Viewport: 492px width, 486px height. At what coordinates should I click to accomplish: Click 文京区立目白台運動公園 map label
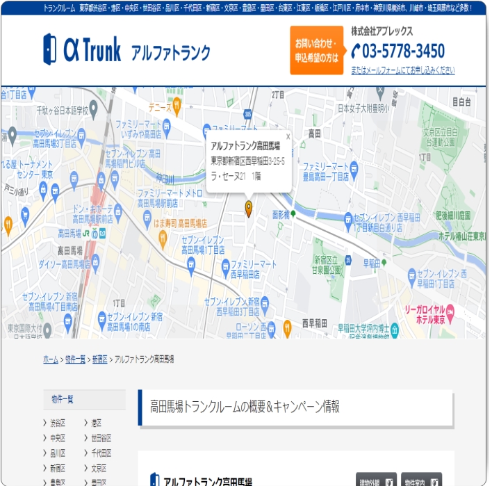click(440, 137)
